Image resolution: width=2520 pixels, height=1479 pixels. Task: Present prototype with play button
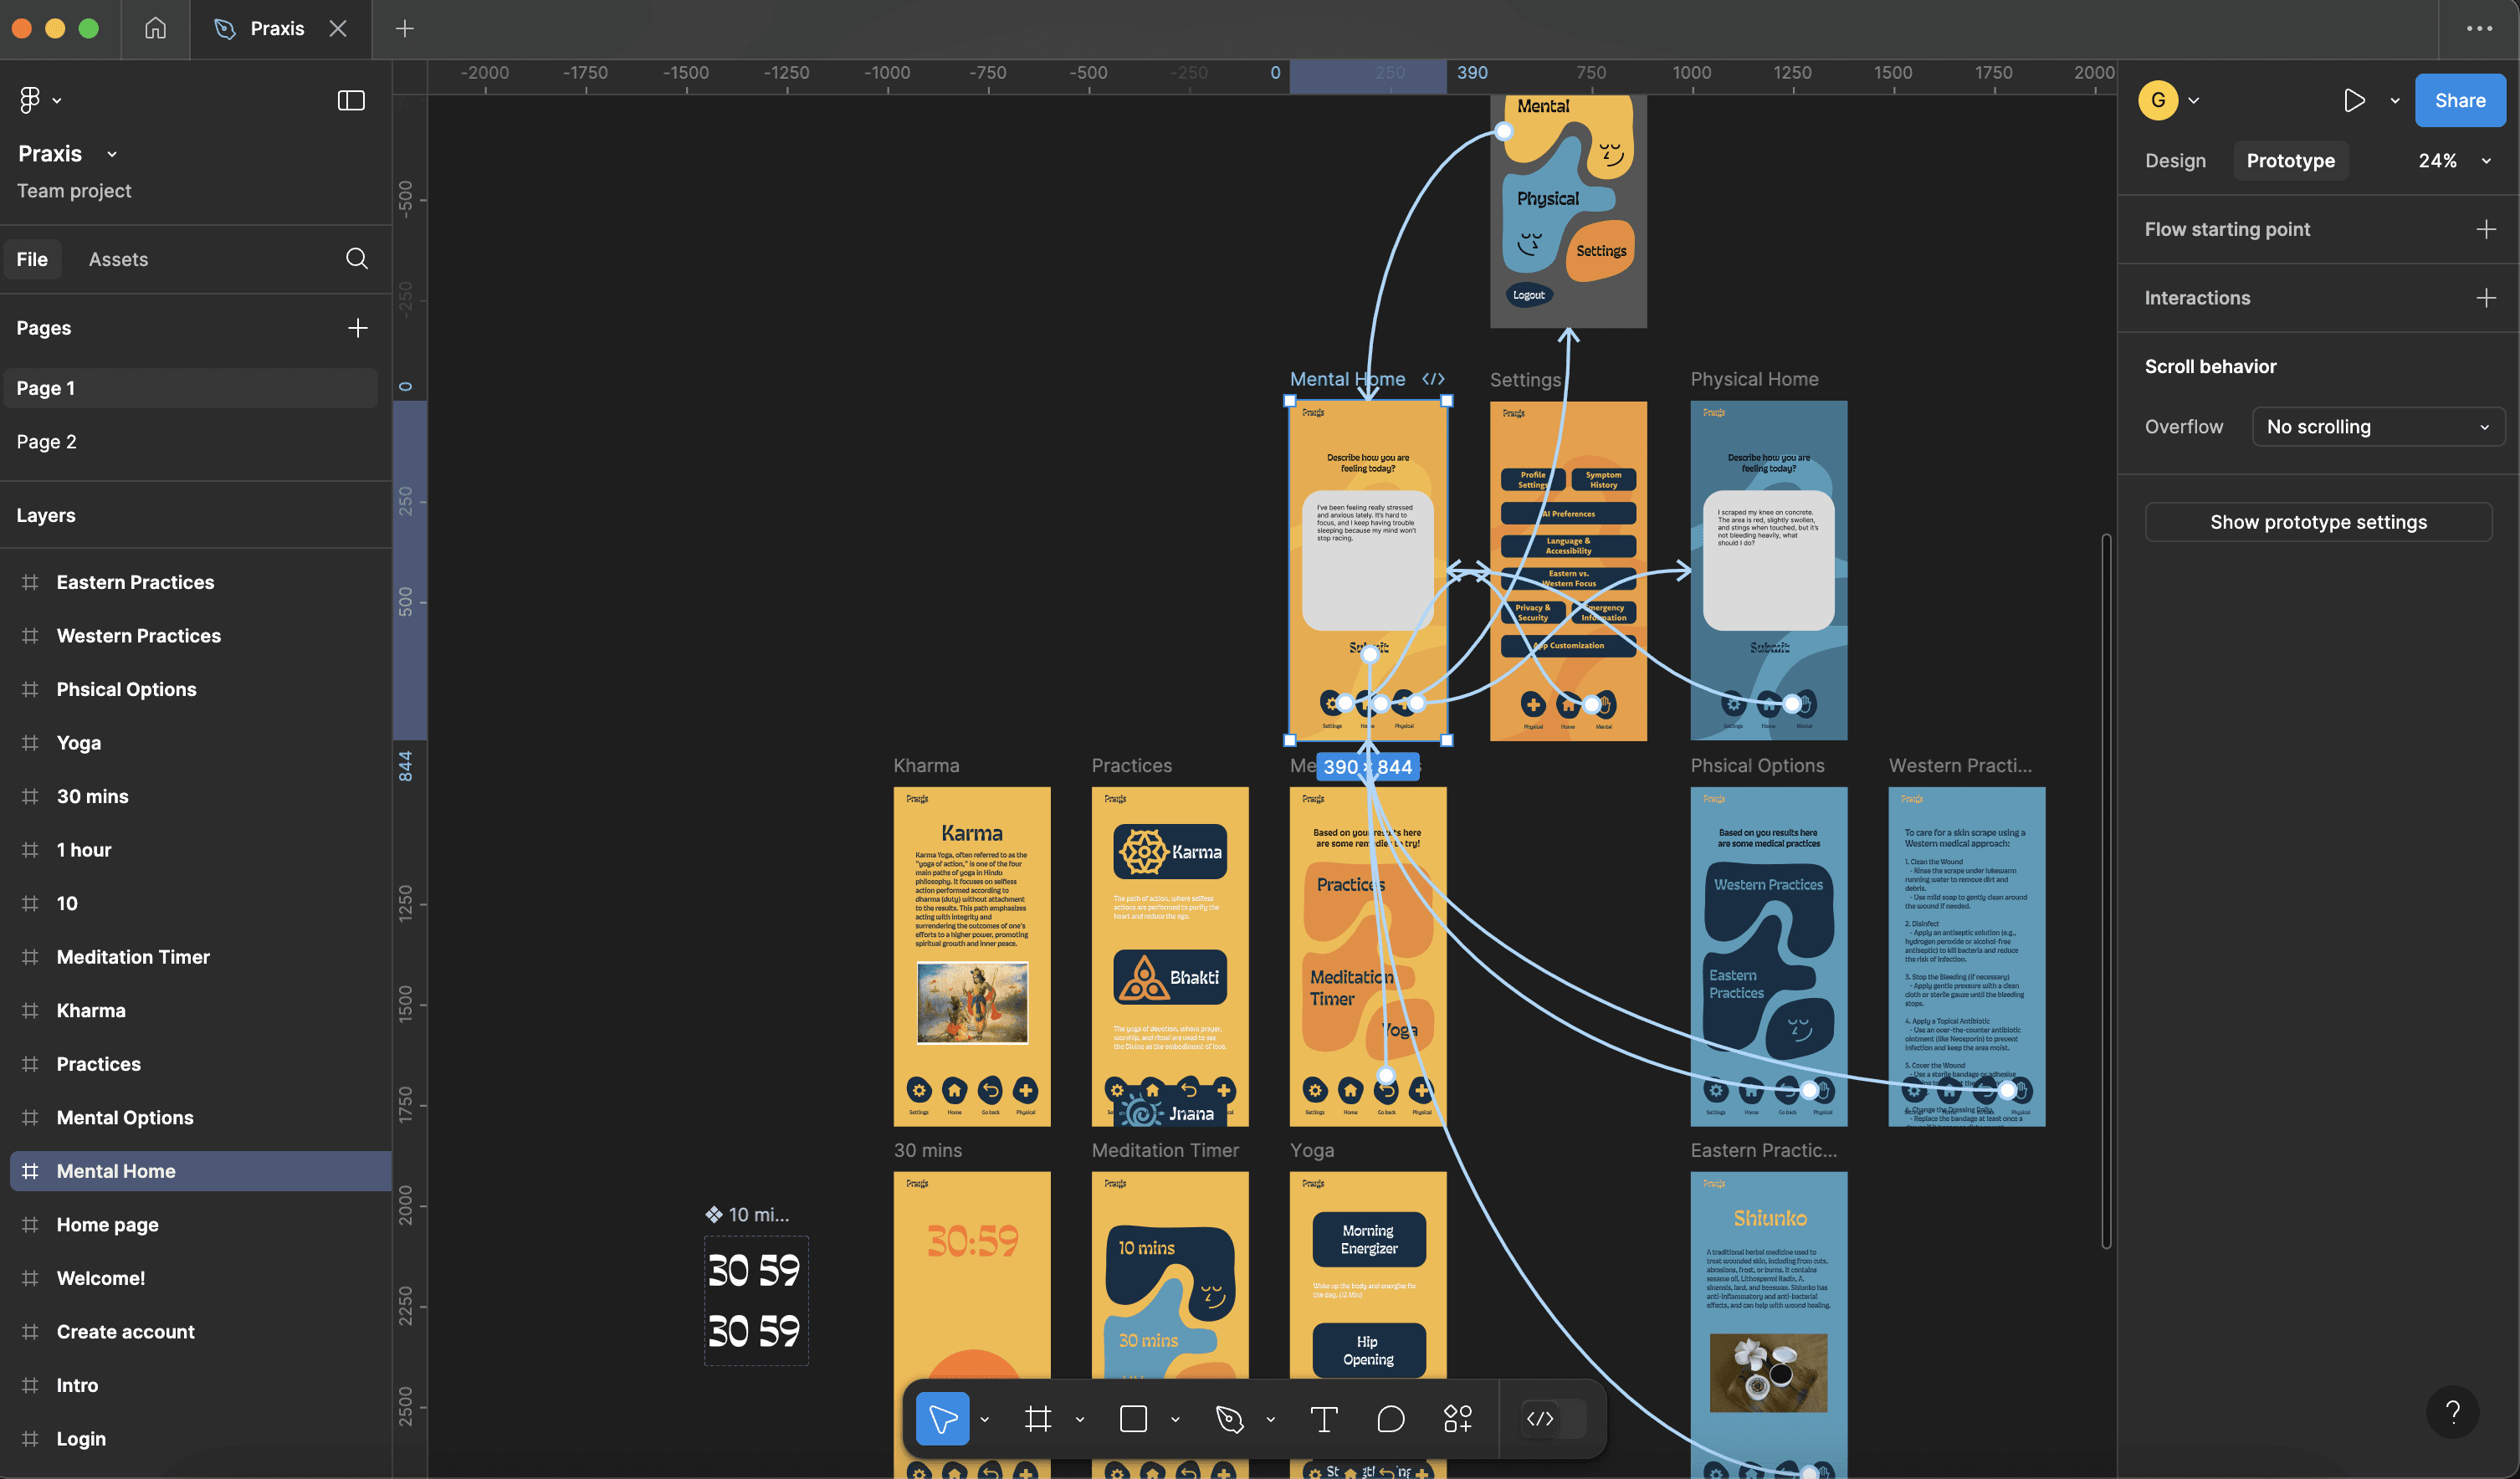point(2353,100)
